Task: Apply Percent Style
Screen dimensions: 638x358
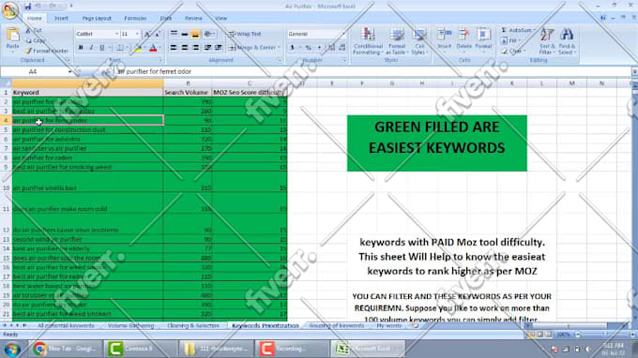Action: click(309, 48)
